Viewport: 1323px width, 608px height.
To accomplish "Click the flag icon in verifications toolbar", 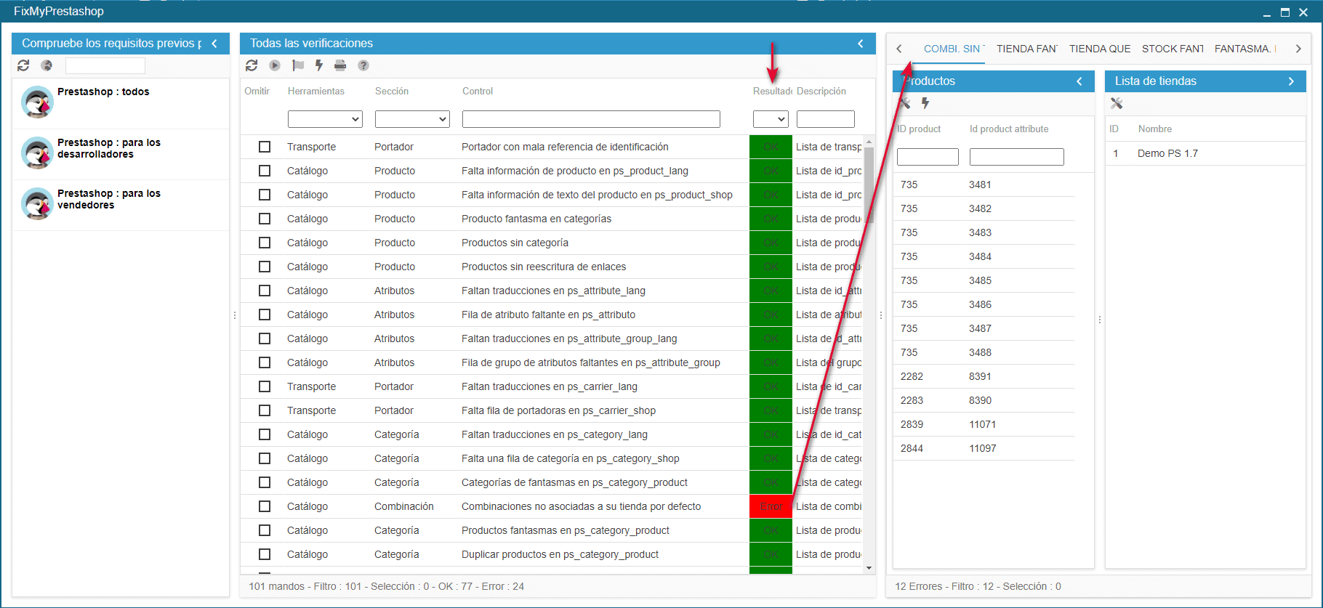I will pyautogui.click(x=297, y=65).
